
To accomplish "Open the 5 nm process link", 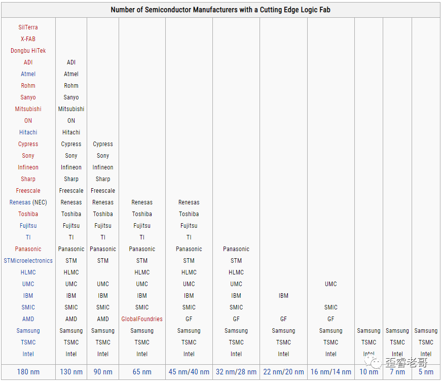I will tap(426, 372).
